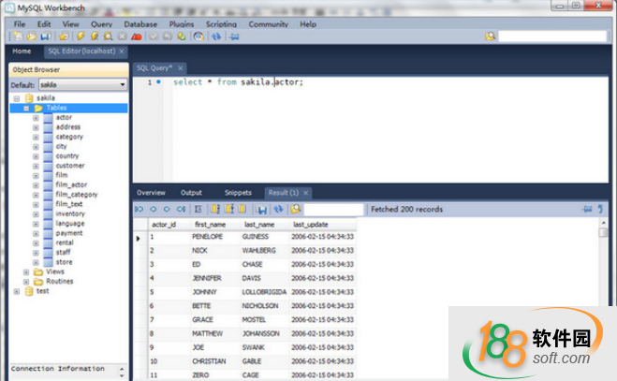This screenshot has width=617, height=381.
Task: Select the film_actor table in tree
Action: pyautogui.click(x=71, y=184)
